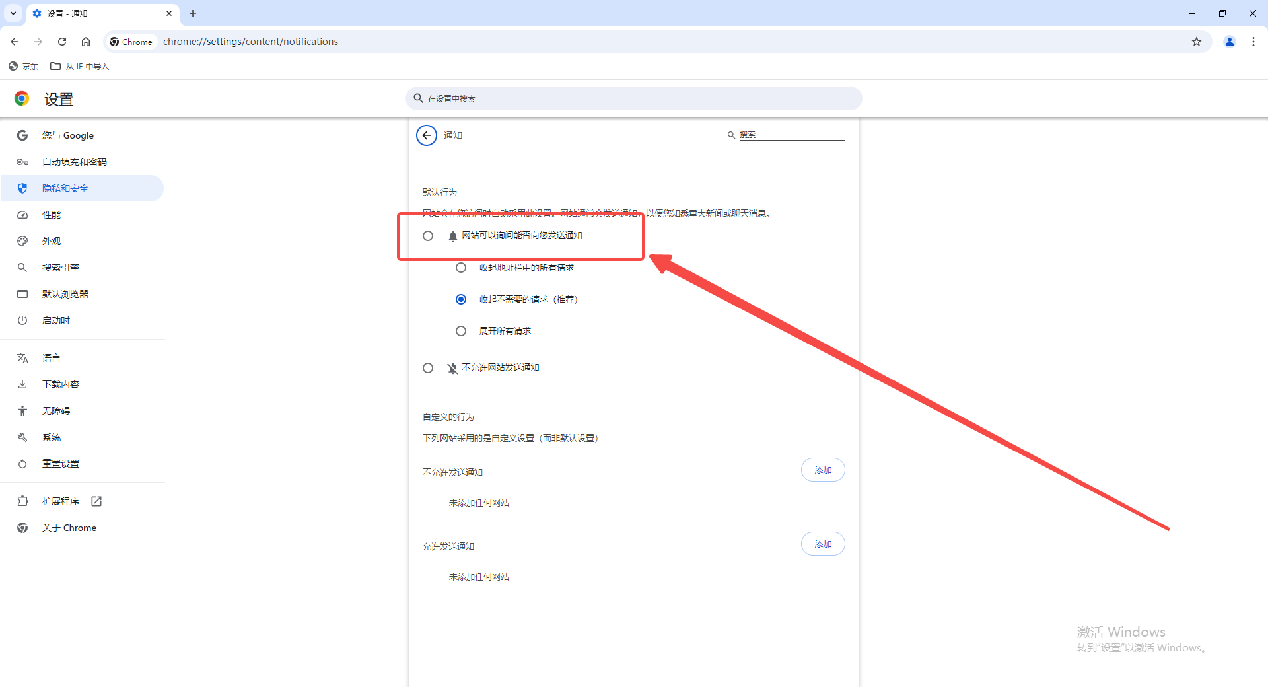Screen dimensions: 1268x687
Task: Open 系统 settings section
Action: click(x=83, y=437)
